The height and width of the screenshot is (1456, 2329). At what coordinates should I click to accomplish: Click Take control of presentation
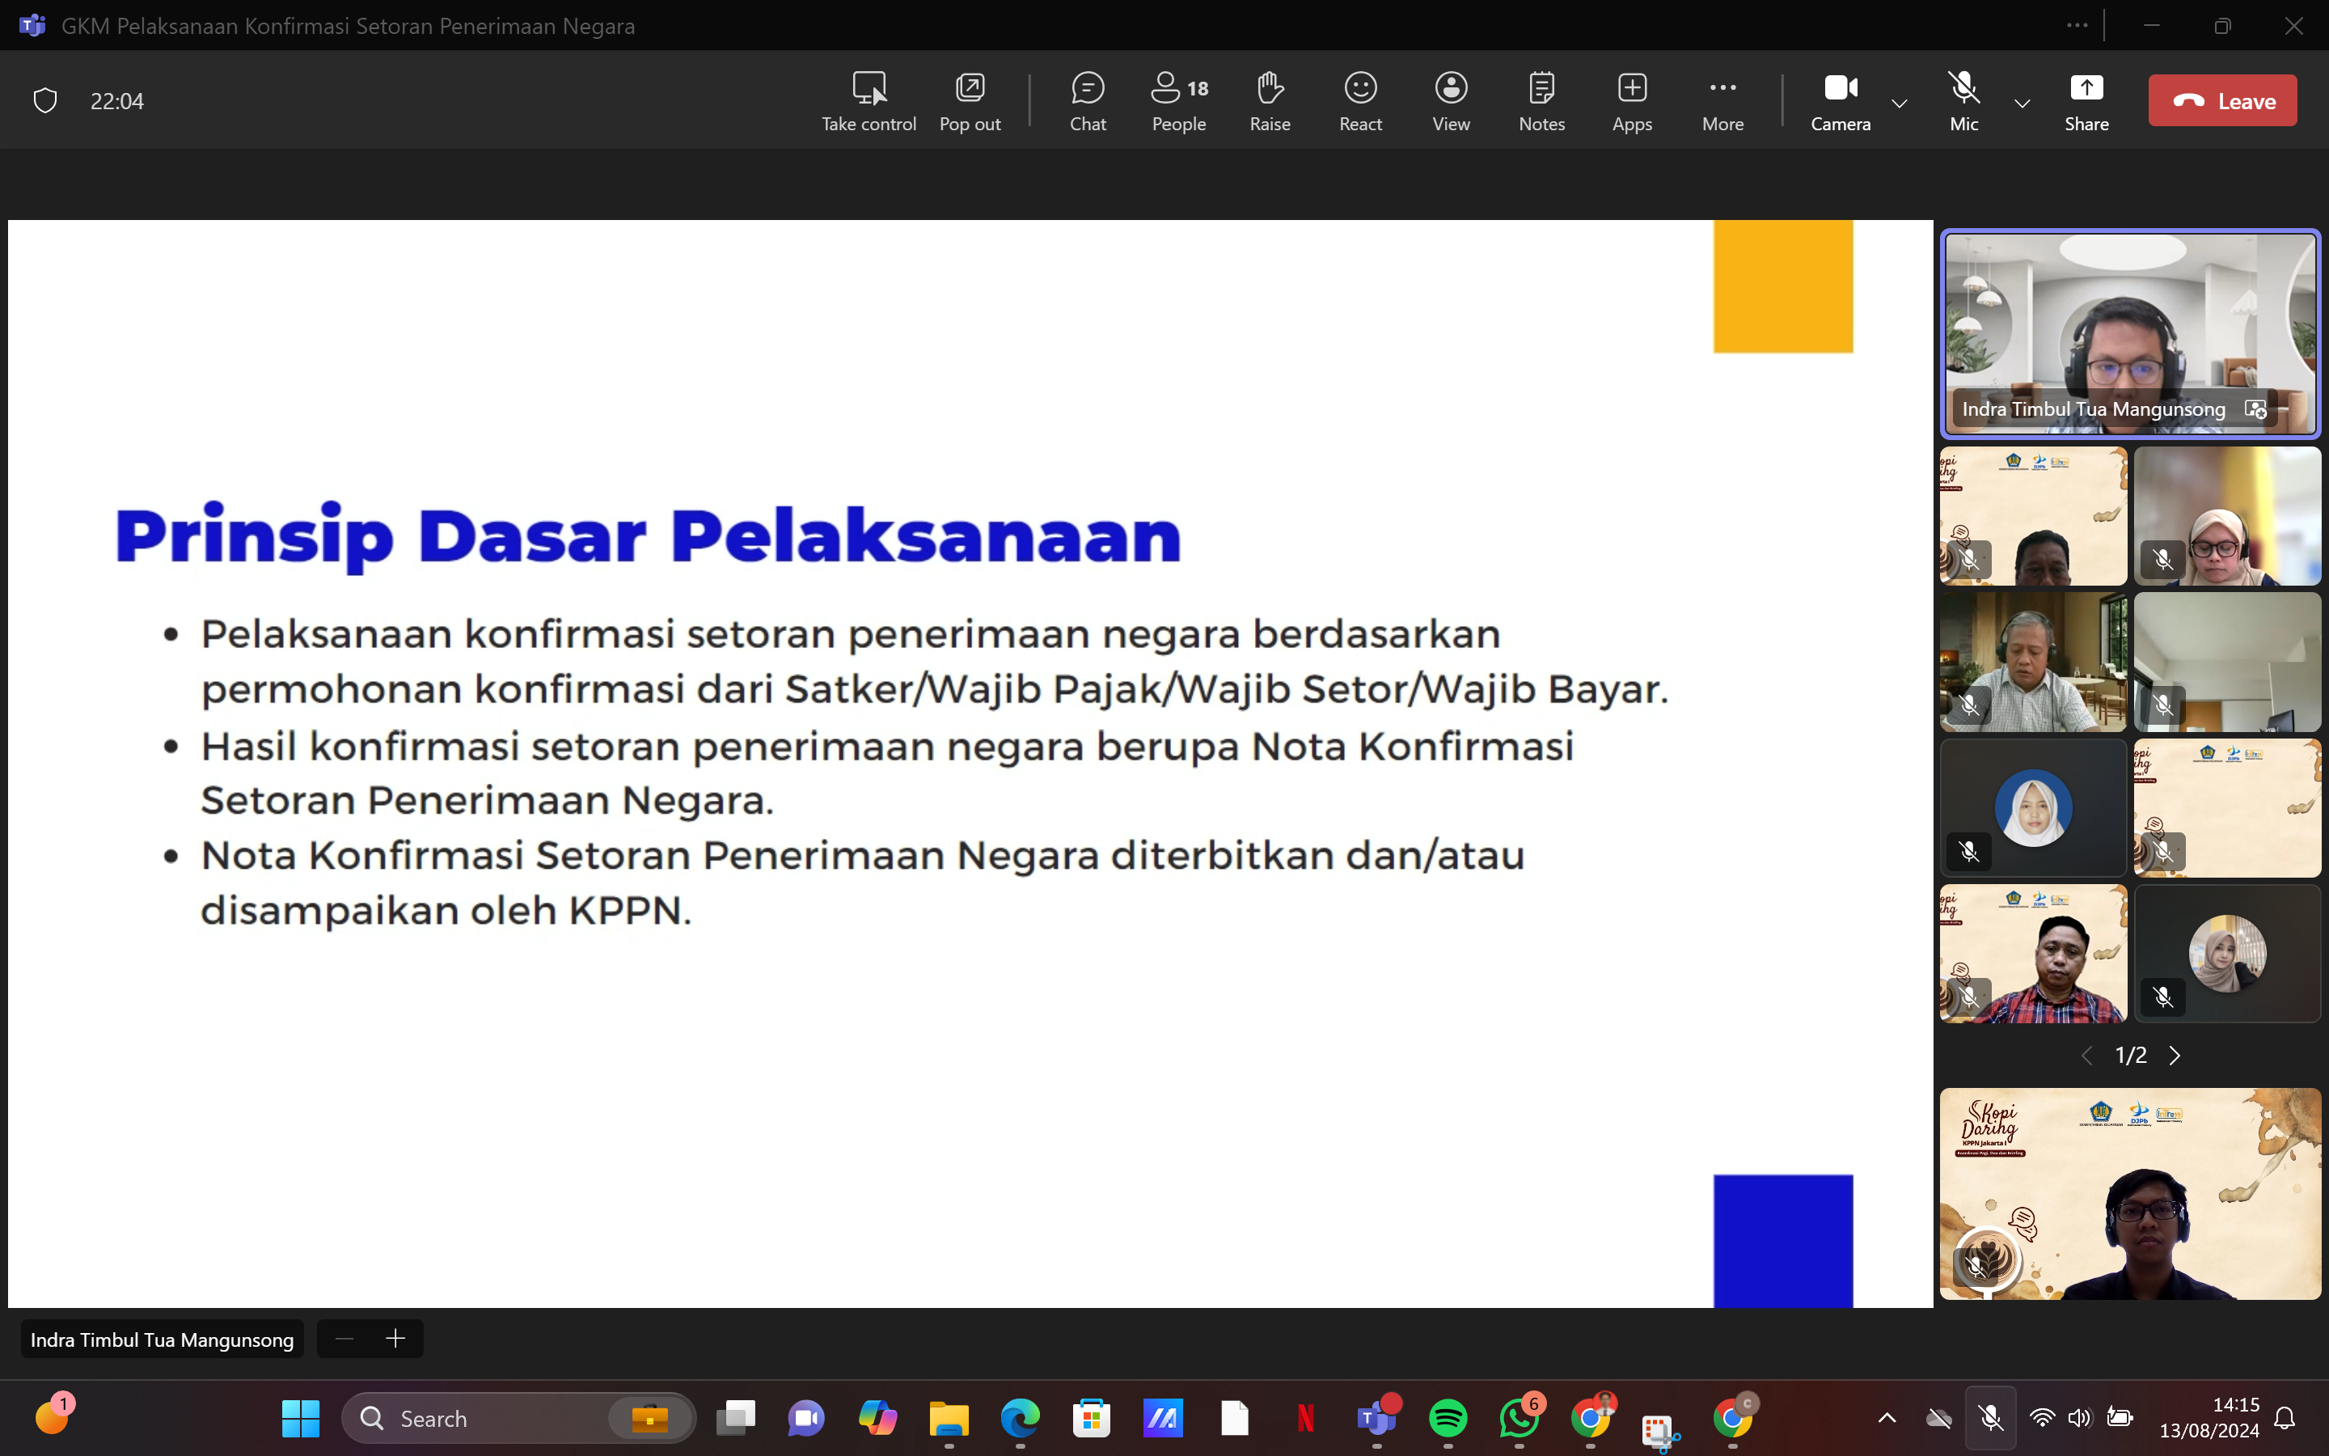click(868, 101)
